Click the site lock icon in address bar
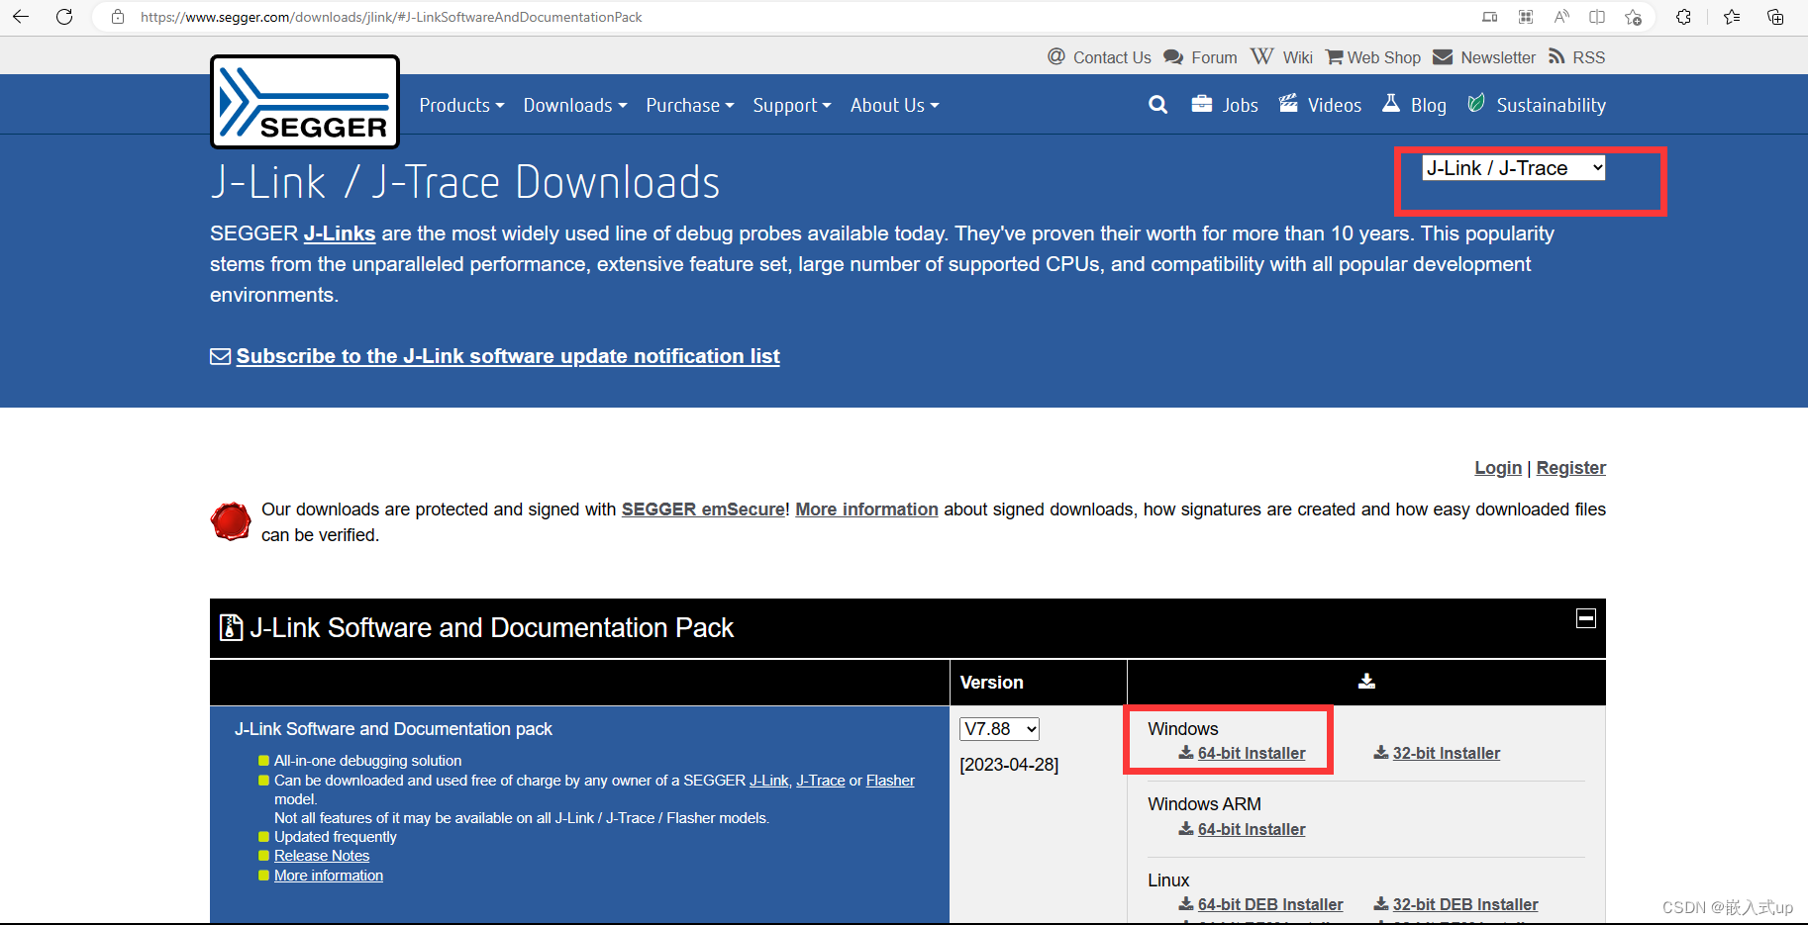Viewport: 1808px width, 925px height. 118,17
